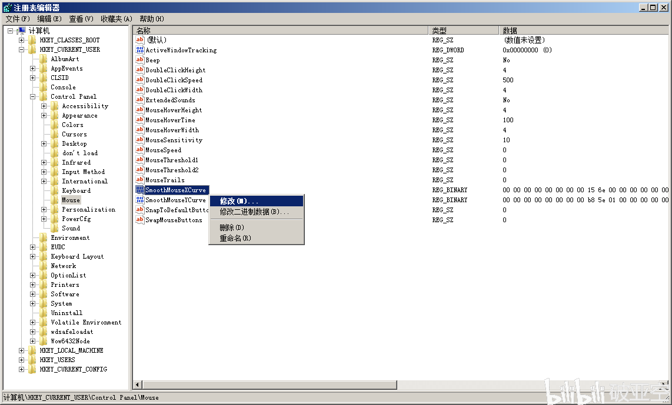Image resolution: width=672 pixels, height=405 pixels.
Task: Collapse the Control Panel key
Action: tap(32, 97)
